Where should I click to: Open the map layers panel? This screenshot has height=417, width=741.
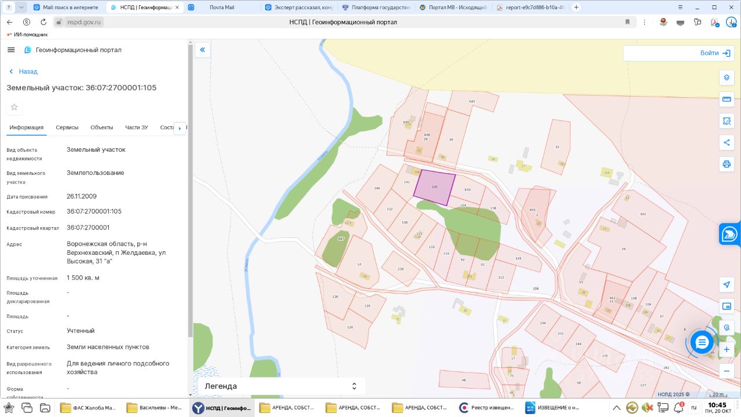(727, 78)
